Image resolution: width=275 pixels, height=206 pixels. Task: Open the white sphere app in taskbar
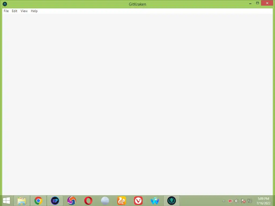coord(105,201)
